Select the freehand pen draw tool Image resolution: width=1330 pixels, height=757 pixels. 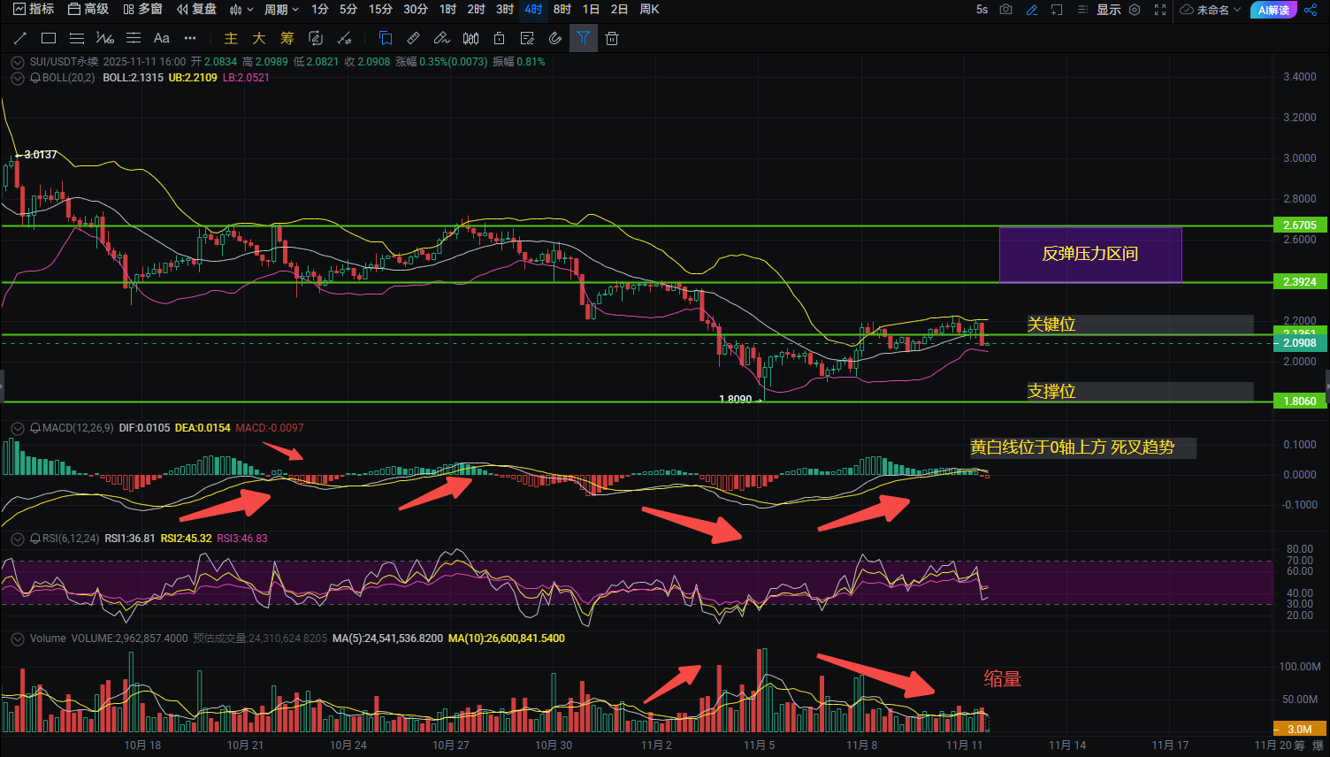pos(442,38)
